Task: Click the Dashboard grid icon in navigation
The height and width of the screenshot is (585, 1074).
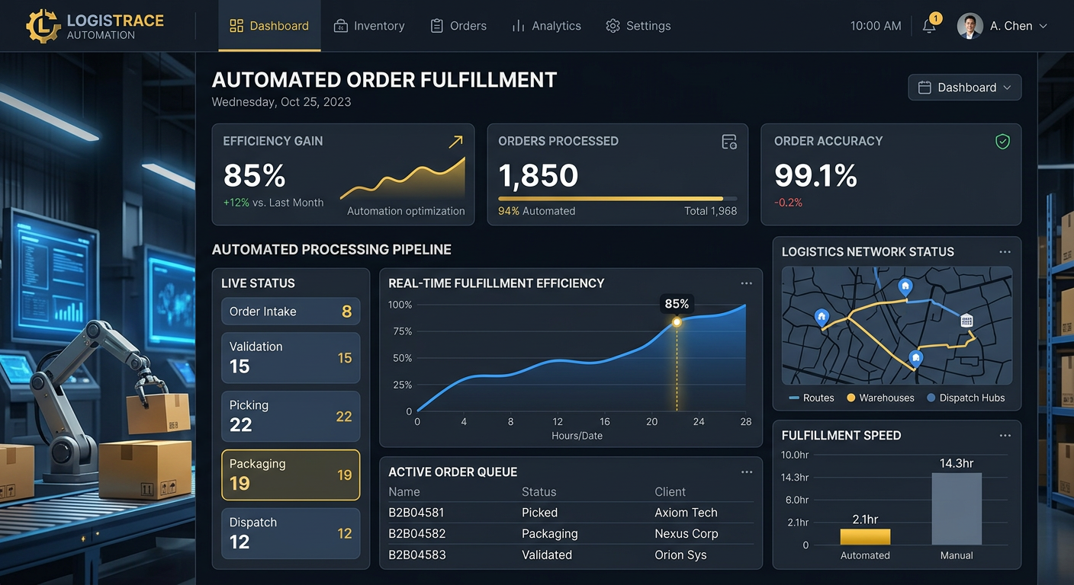Action: tap(236, 26)
